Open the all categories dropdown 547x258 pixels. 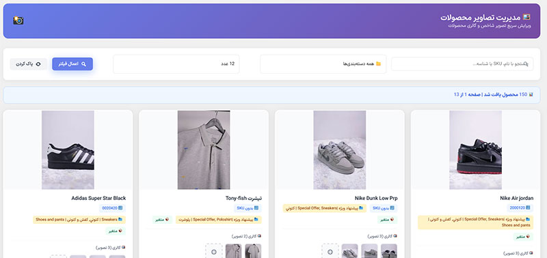pyautogui.click(x=323, y=64)
